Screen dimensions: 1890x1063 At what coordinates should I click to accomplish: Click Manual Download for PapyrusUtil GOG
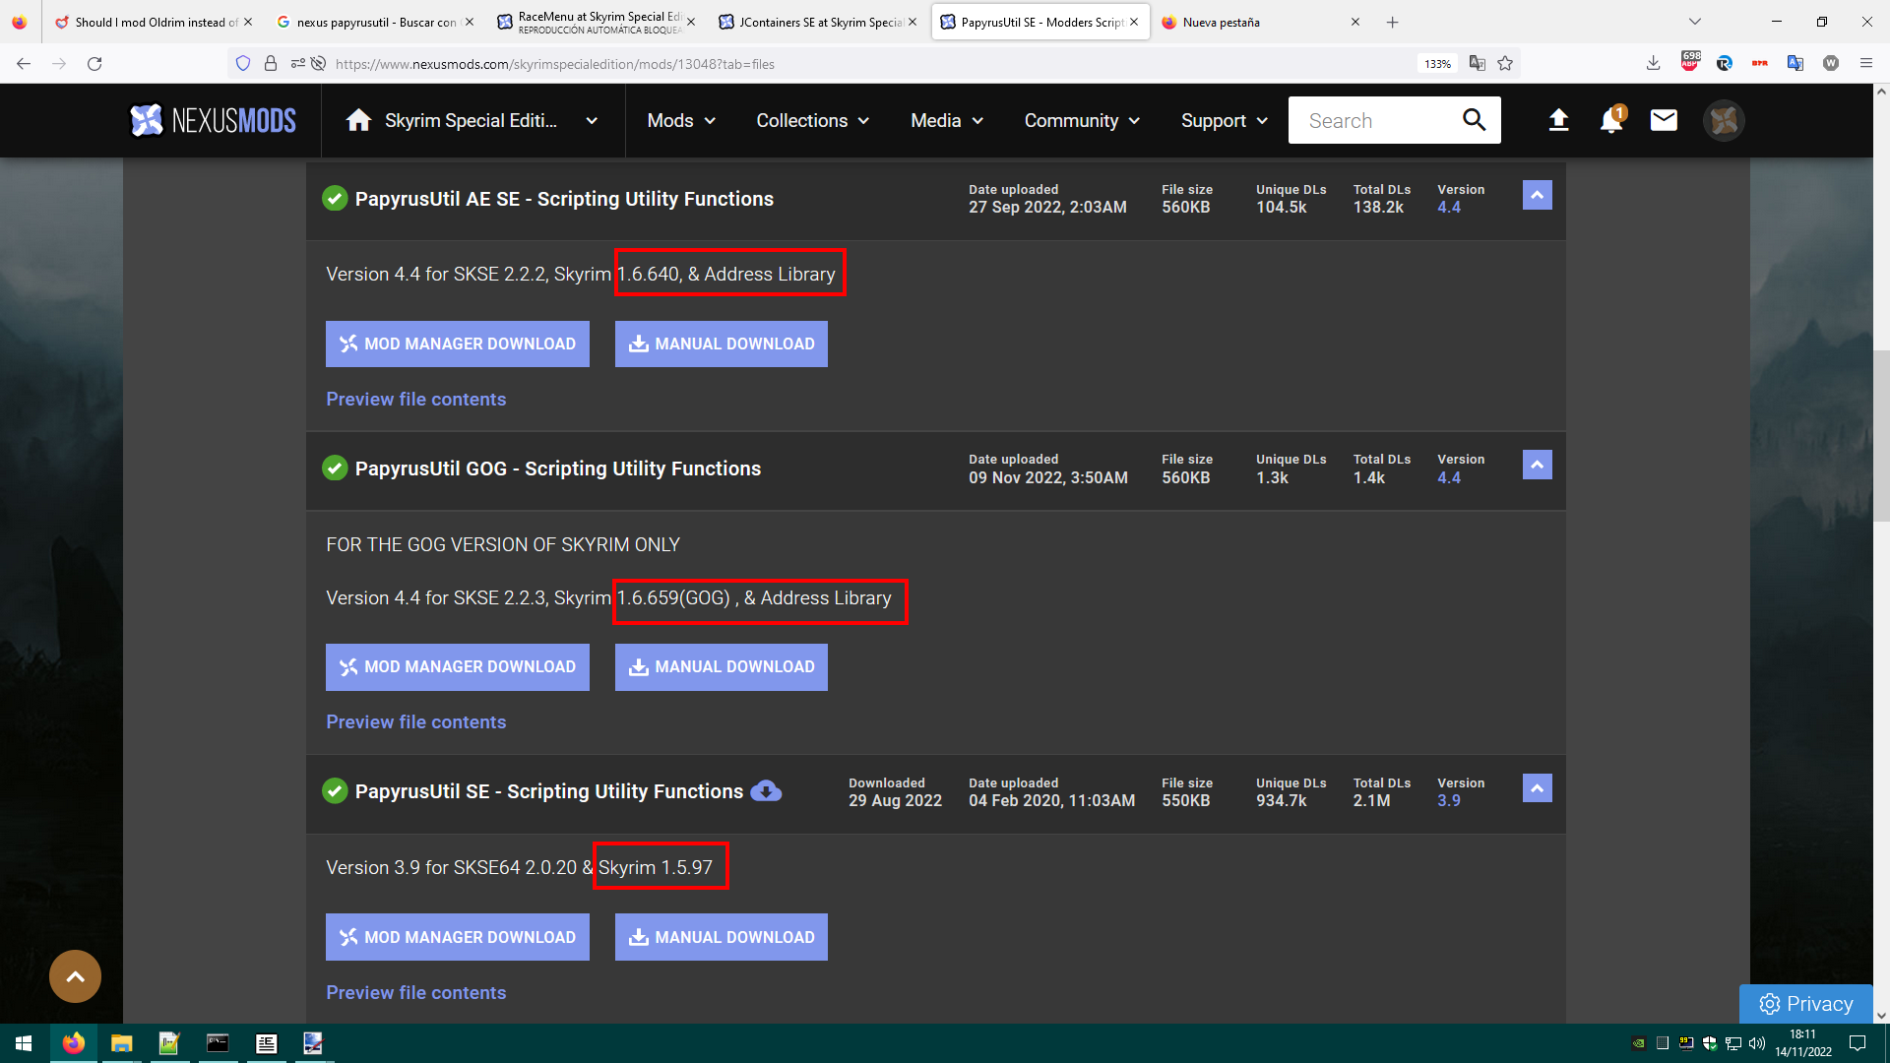(722, 667)
